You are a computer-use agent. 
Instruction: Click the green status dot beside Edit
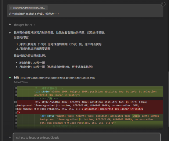pyautogui.click(x=10, y=78)
